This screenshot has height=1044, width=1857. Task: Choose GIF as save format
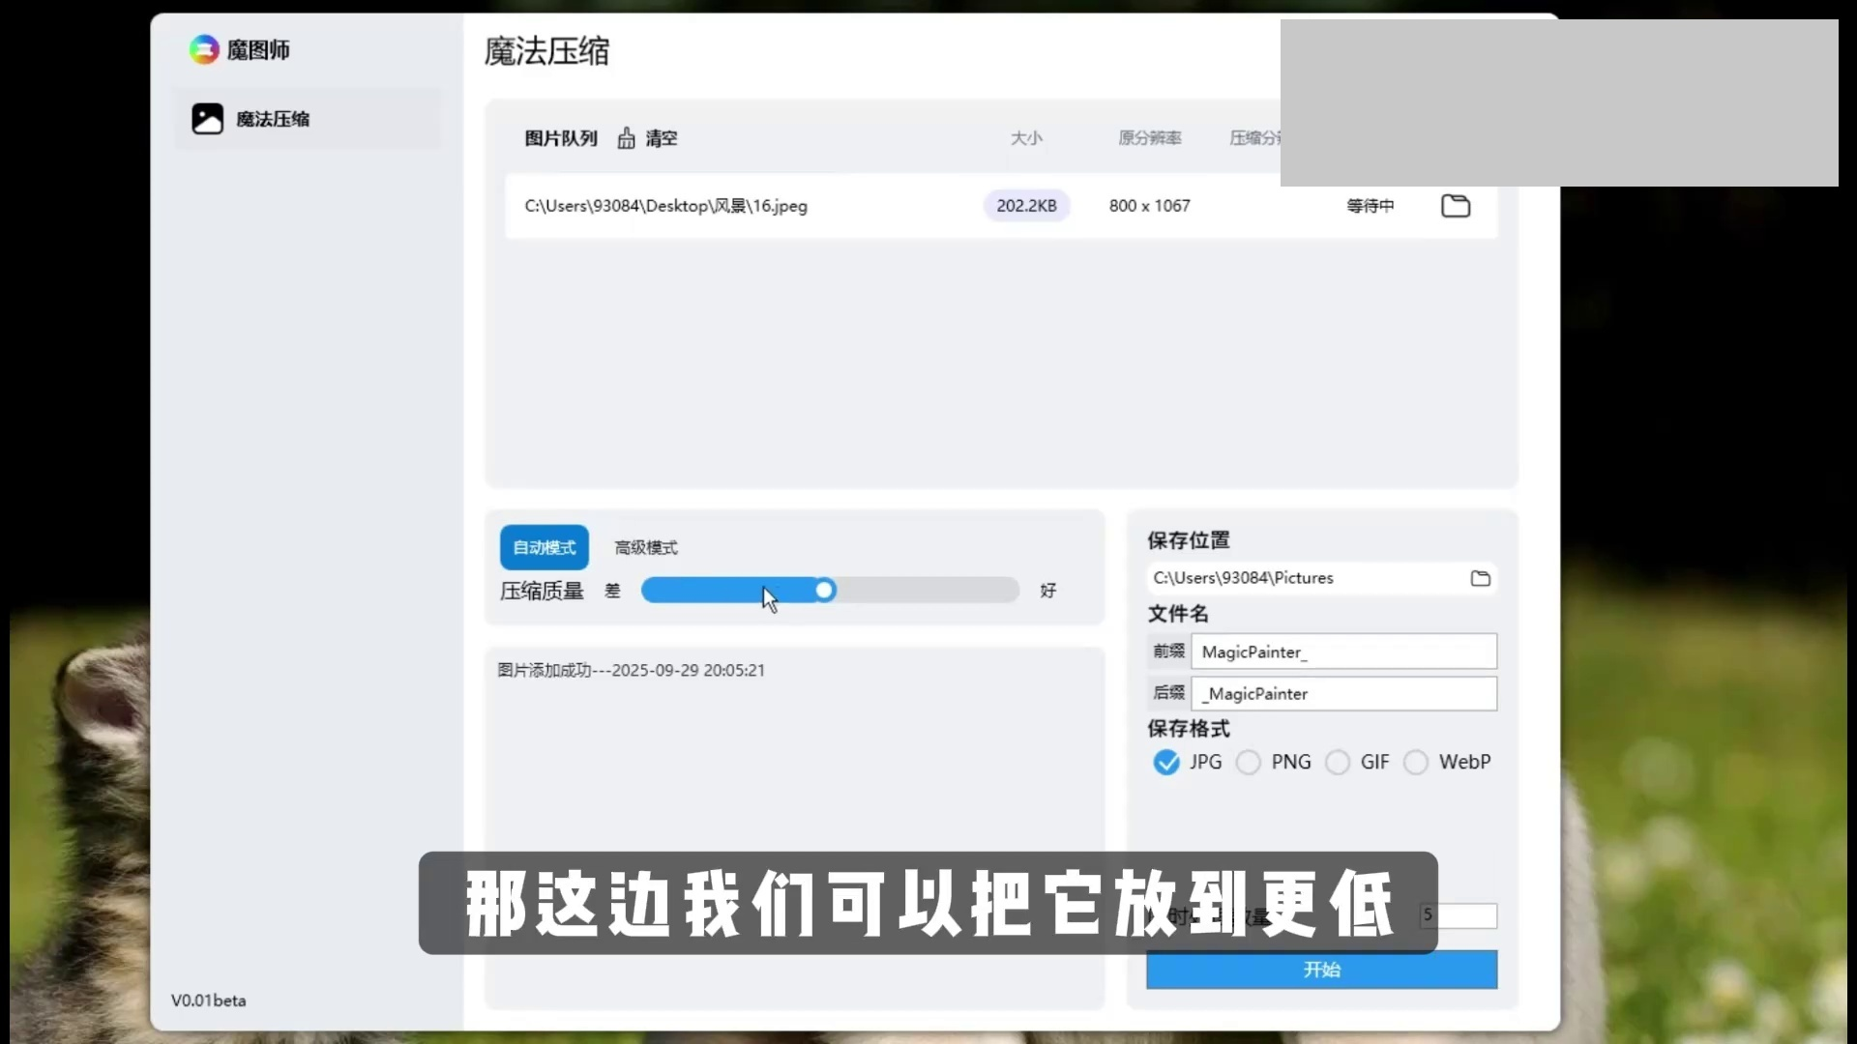[1338, 763]
